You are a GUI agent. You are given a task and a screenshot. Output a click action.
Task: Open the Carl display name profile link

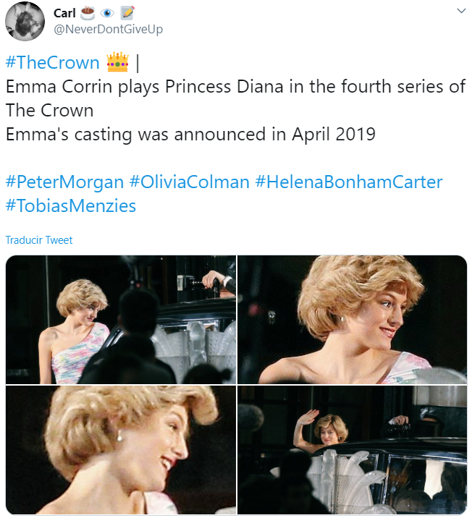64,13
